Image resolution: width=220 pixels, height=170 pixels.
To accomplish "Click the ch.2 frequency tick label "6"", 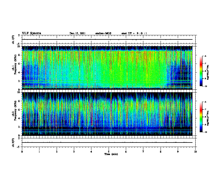I will point(19,110).
